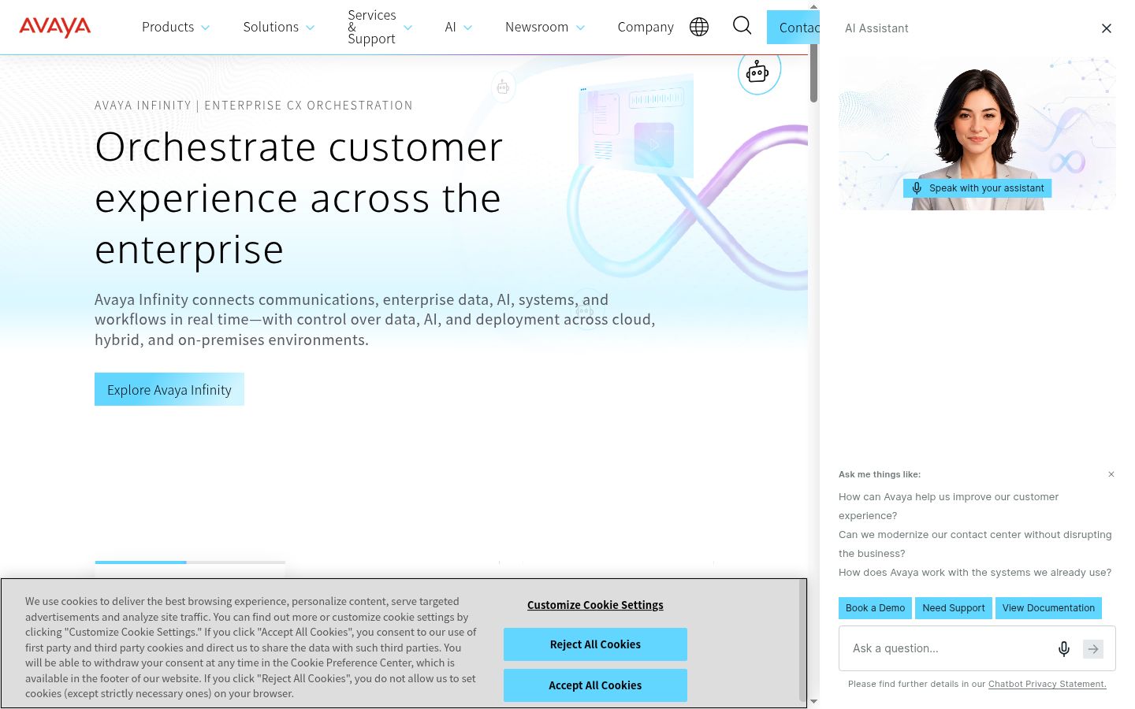Expand the Solutions dropdown menu

[279, 27]
